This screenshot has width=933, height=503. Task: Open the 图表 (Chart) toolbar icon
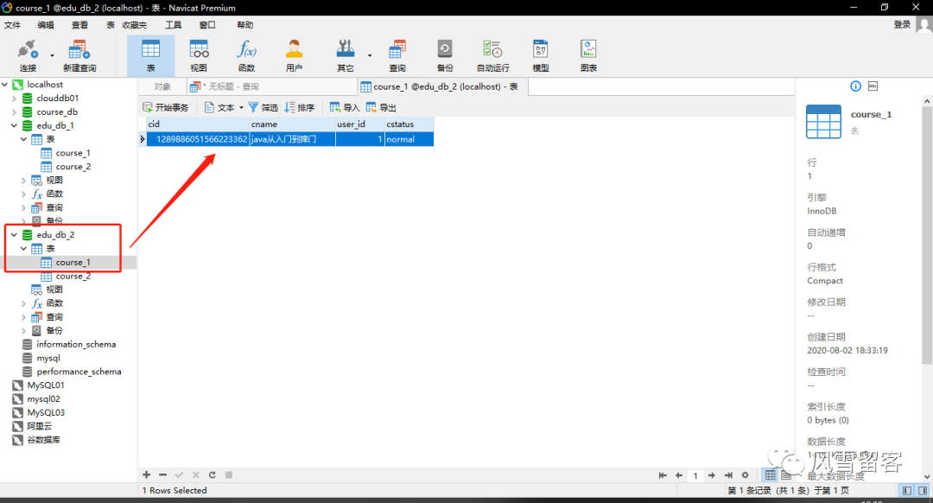pos(588,56)
